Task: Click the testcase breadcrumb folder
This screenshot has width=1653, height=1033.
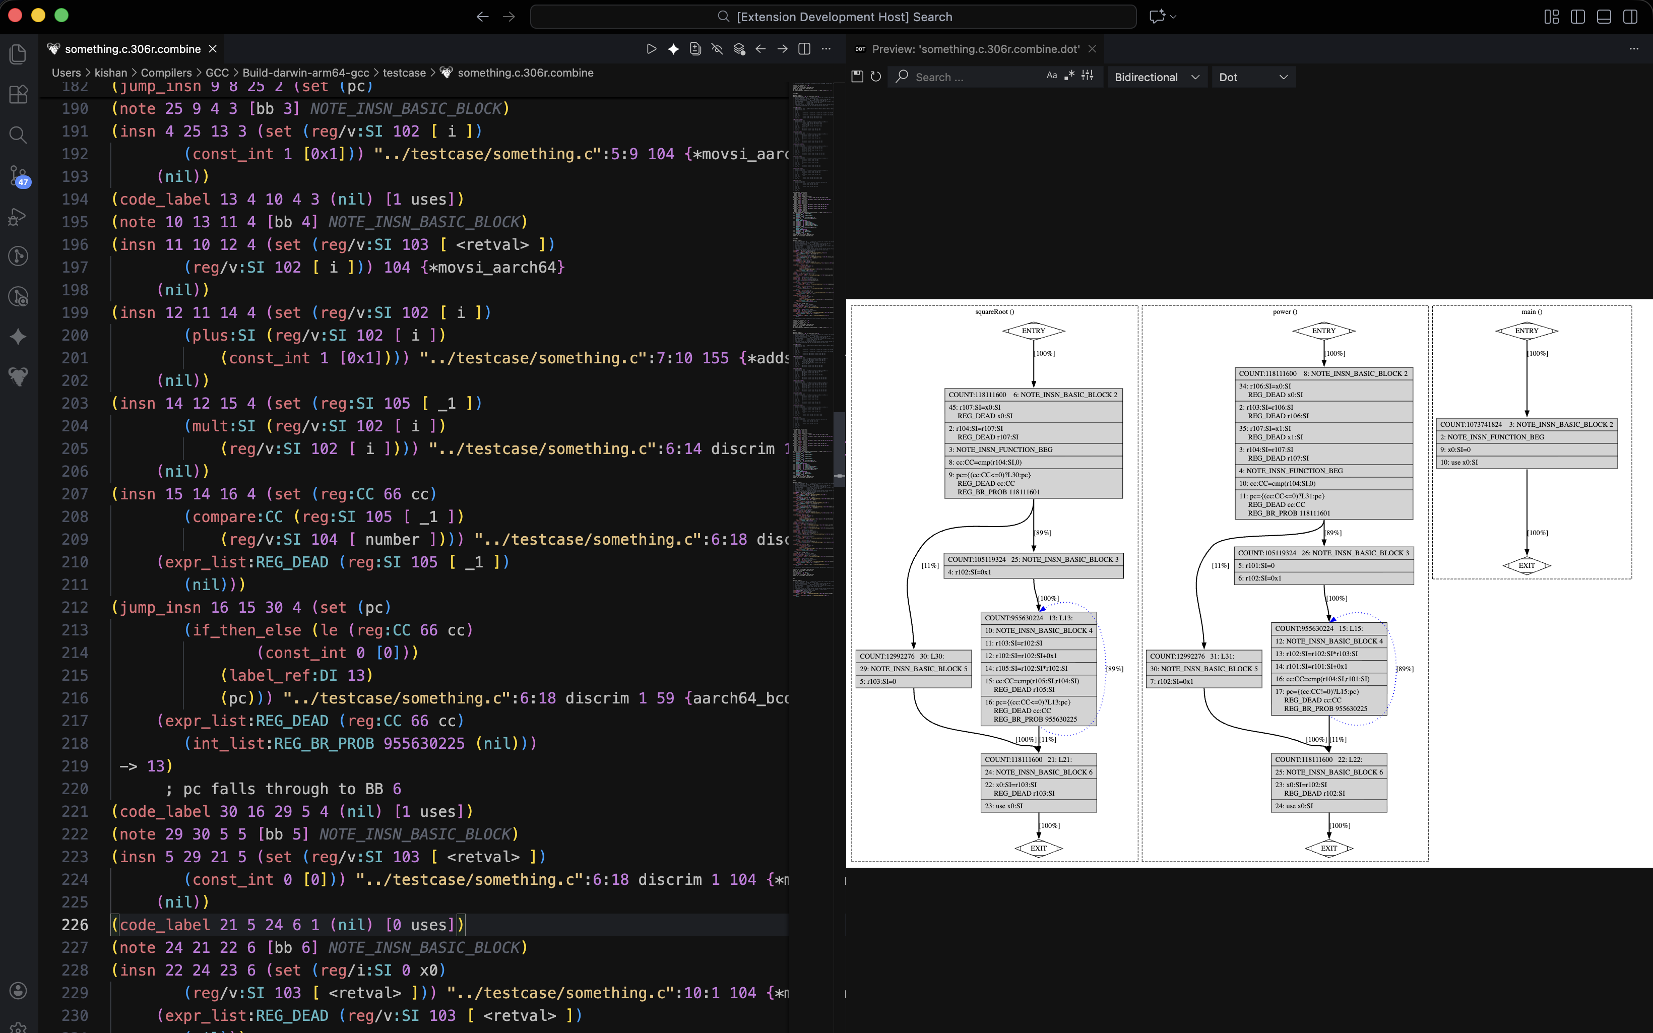Action: coord(404,73)
